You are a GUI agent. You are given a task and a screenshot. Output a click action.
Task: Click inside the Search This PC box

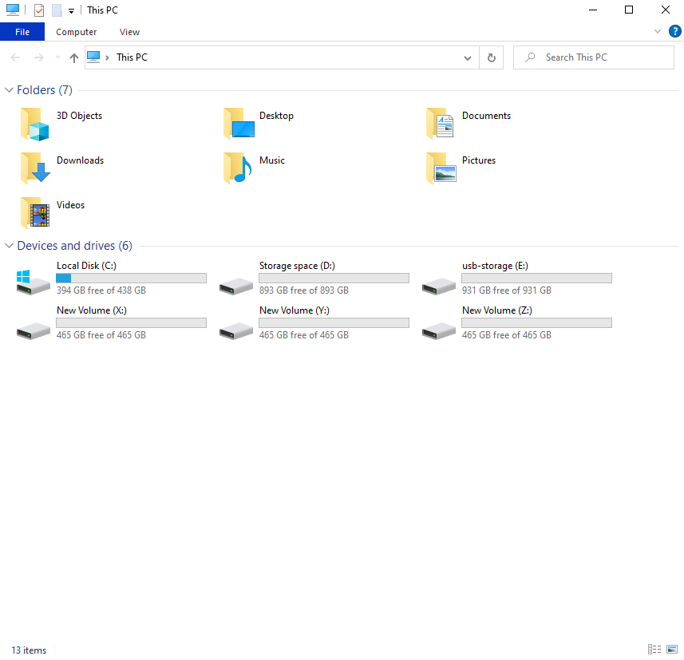click(594, 57)
